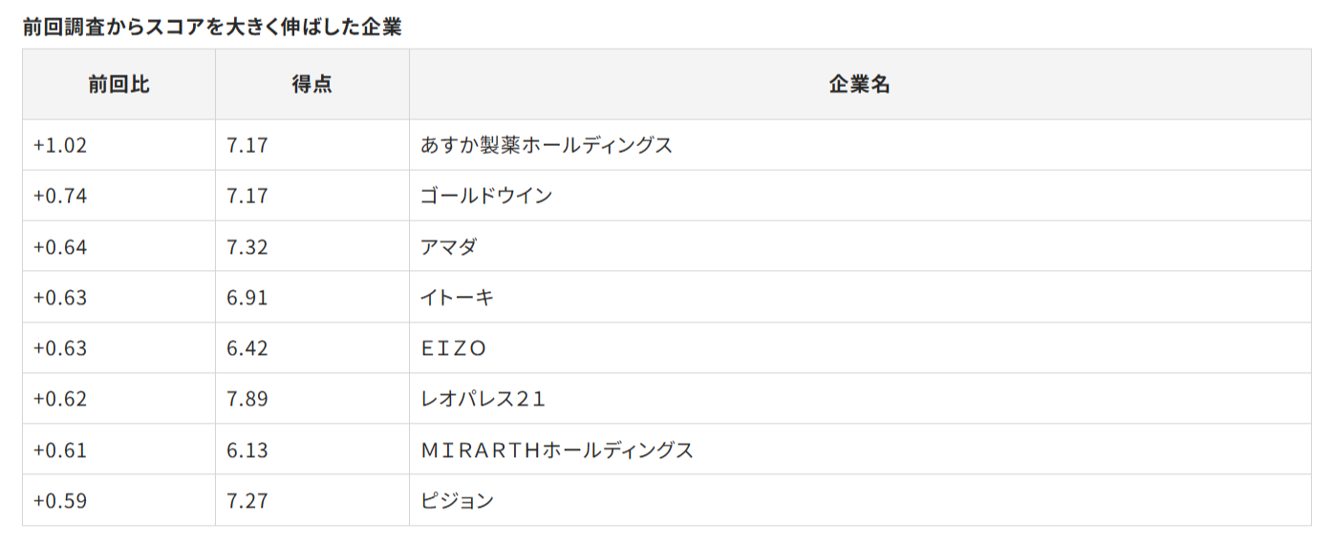This screenshot has width=1332, height=543.
Task: Click the イトーキ company name
Action: 457,298
